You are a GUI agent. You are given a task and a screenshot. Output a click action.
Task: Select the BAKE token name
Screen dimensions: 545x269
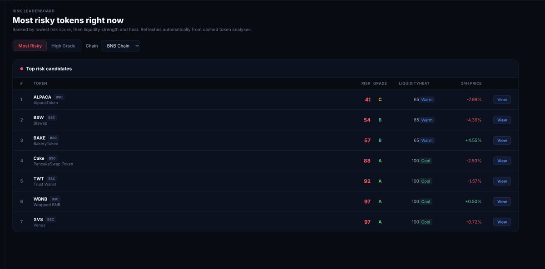(40, 138)
